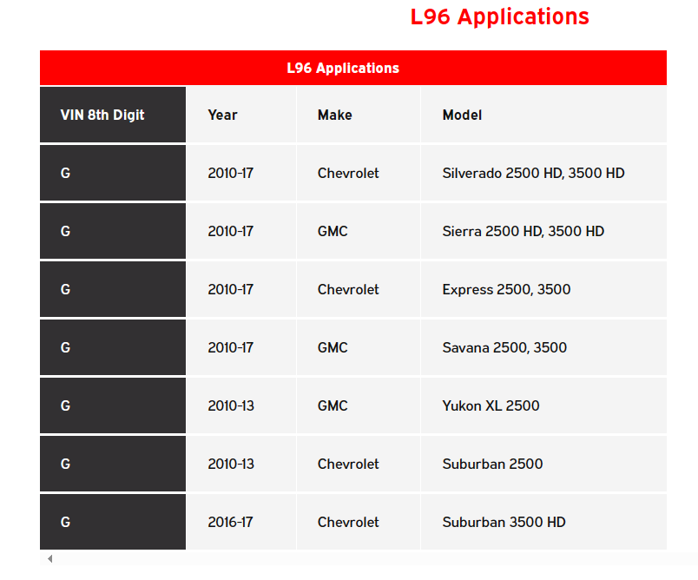
Task: Click '2010-17' year in Express row
Action: tap(241, 289)
